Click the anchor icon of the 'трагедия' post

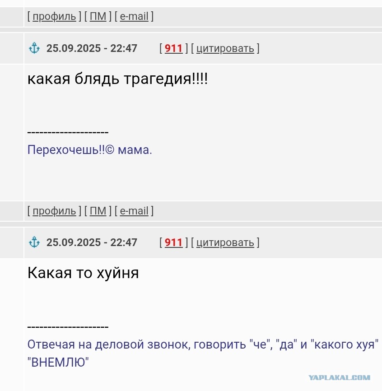[34, 48]
